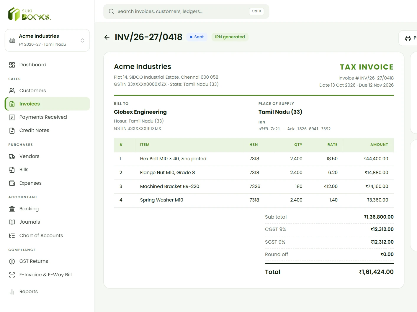417x312 pixels.
Task: Open Payments Received page
Action: tap(47, 117)
